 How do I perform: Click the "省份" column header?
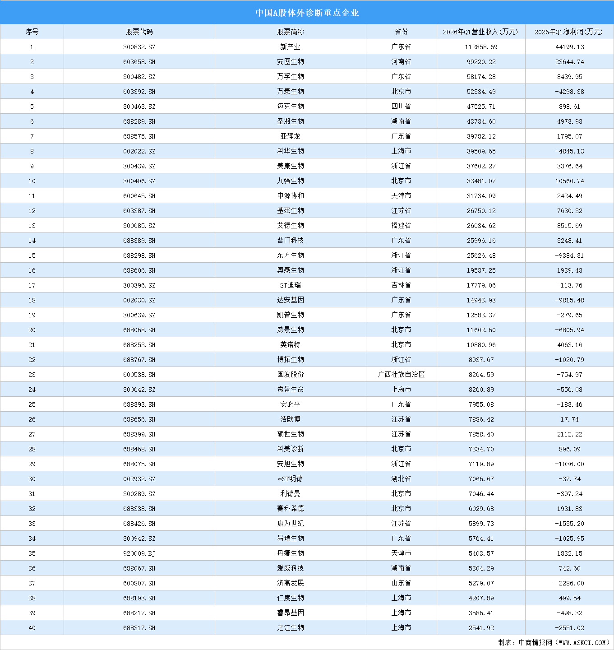pyautogui.click(x=401, y=32)
